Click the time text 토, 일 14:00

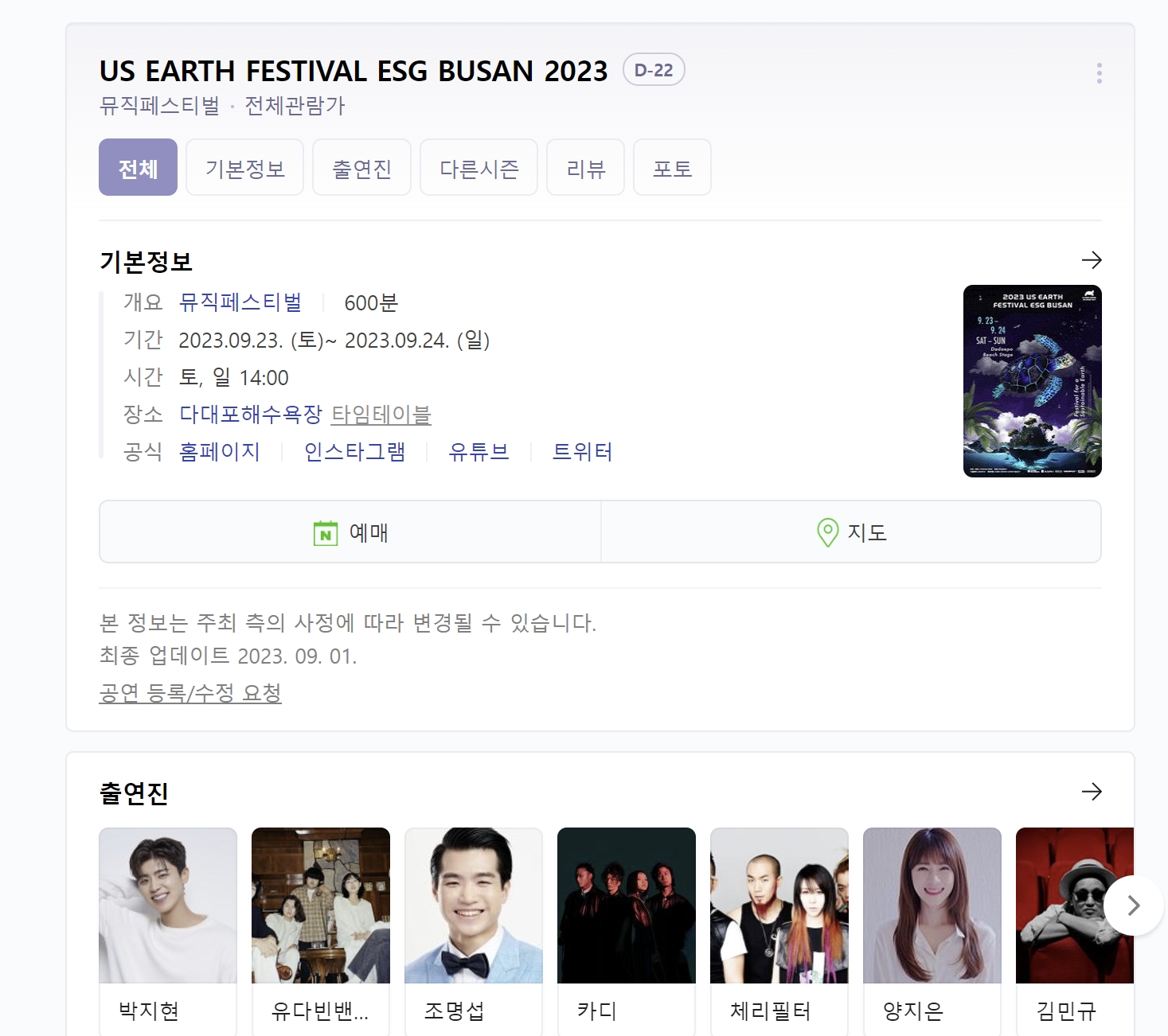234,377
